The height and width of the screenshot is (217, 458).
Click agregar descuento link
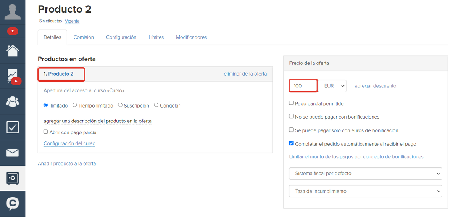(376, 86)
